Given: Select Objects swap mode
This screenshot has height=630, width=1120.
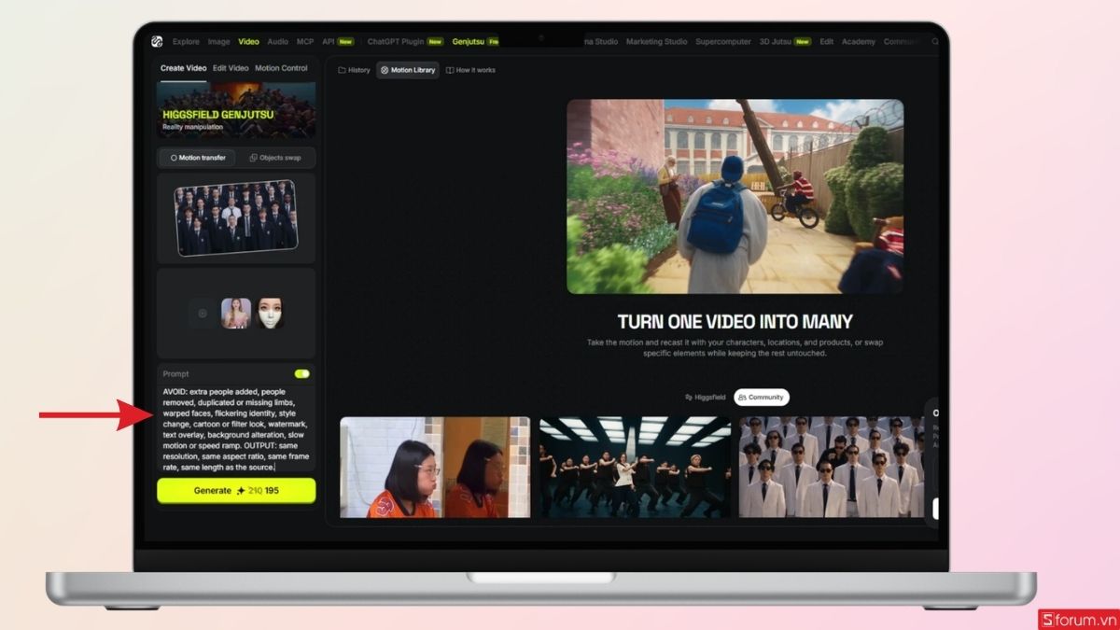Looking at the screenshot, I should tap(274, 158).
